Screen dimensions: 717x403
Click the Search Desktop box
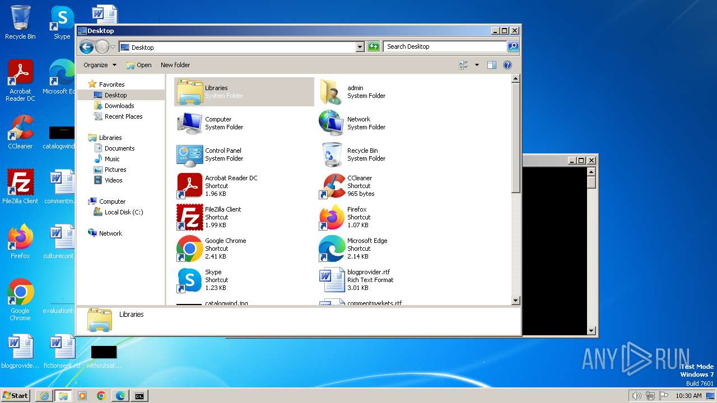445,46
